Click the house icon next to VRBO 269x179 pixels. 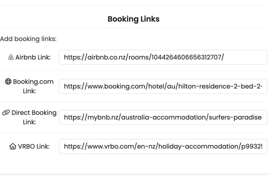13,146
